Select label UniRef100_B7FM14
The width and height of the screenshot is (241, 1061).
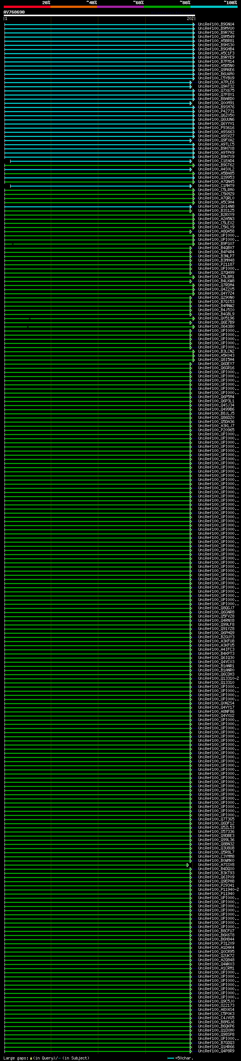(x=216, y=62)
